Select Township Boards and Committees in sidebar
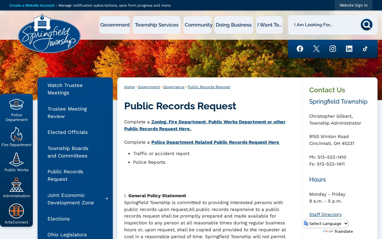 (75, 152)
